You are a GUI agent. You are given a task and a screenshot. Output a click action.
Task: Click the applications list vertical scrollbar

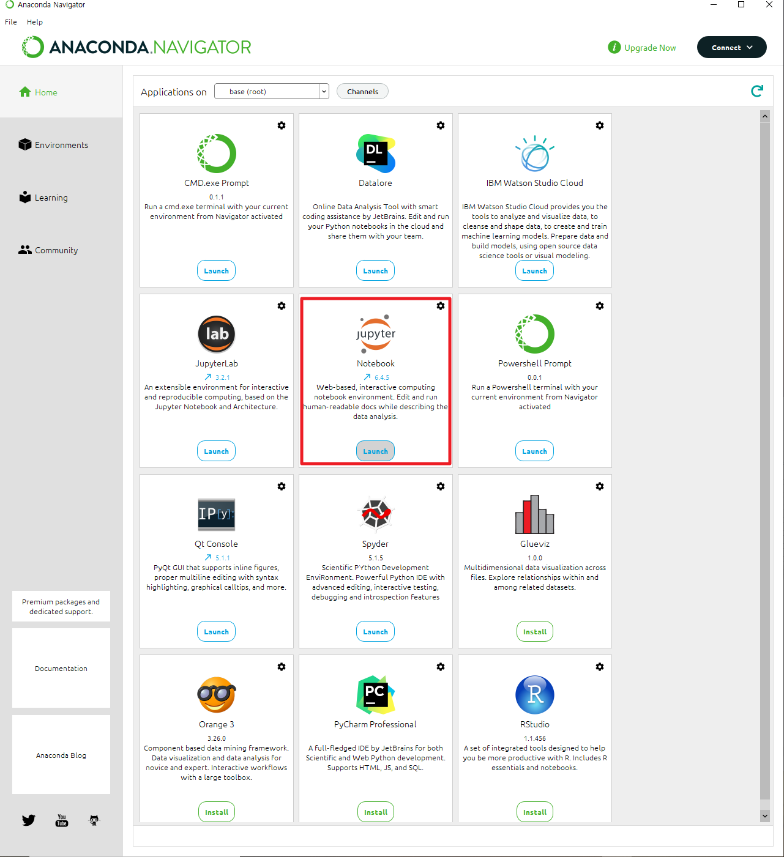coord(764,461)
